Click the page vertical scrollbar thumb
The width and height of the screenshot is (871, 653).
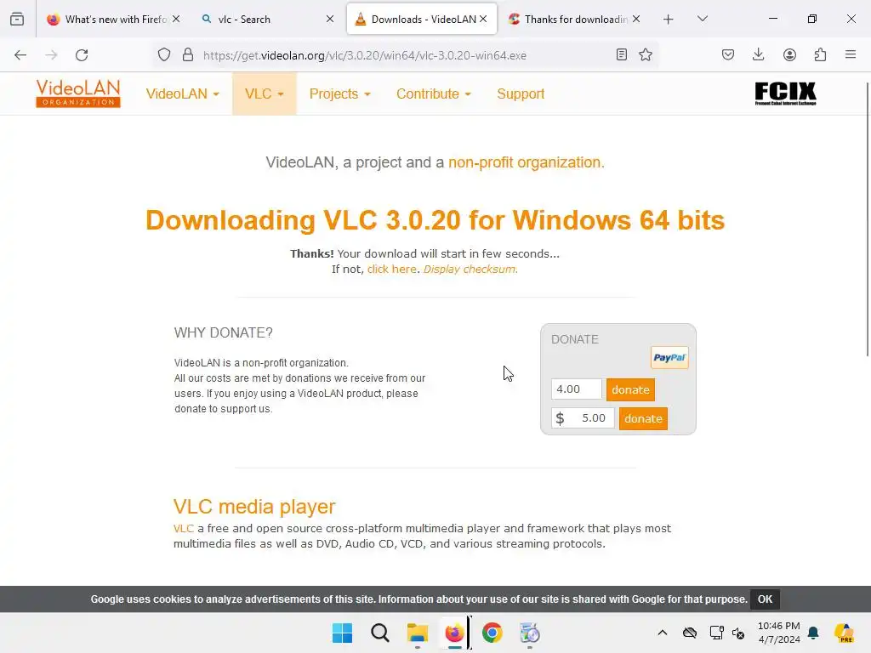point(868,219)
